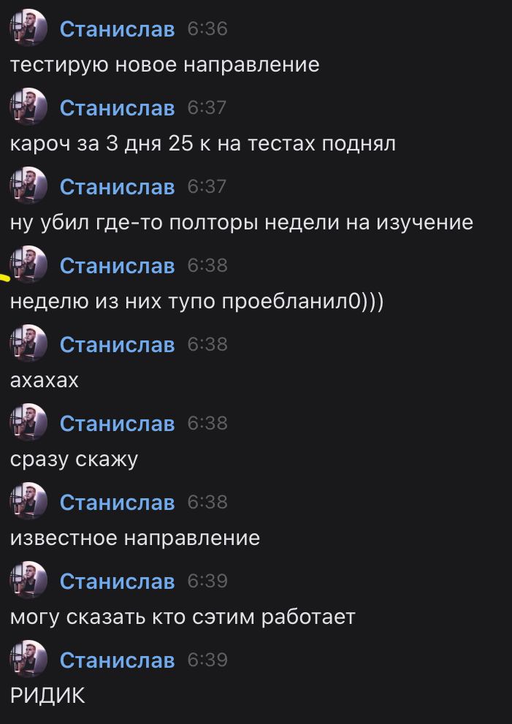Tap avatar on 'РИДИК' message
Viewport: 512px width, 724px height.
[x=28, y=659]
